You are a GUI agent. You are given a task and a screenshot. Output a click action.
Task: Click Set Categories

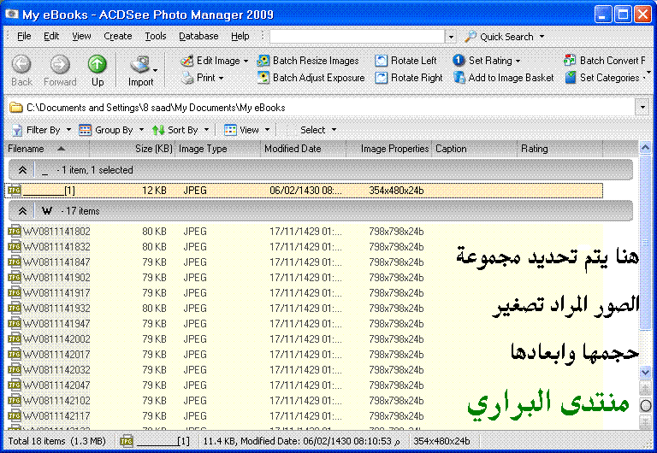click(x=601, y=78)
